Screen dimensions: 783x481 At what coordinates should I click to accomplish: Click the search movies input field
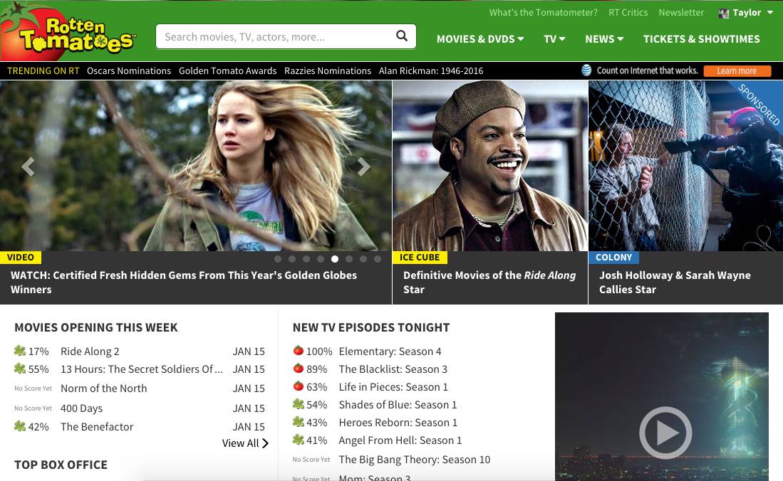click(x=286, y=36)
